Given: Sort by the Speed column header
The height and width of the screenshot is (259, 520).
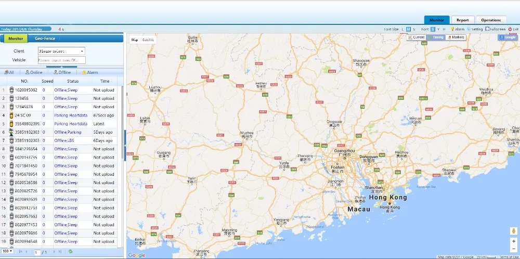Looking at the screenshot, I should (x=47, y=81).
